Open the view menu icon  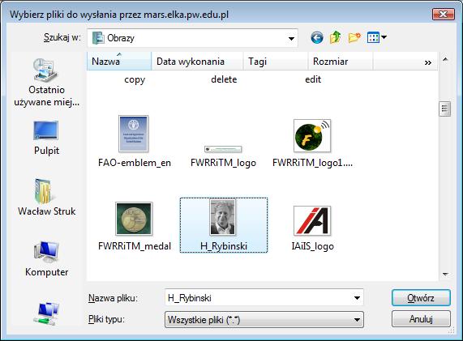click(376, 37)
